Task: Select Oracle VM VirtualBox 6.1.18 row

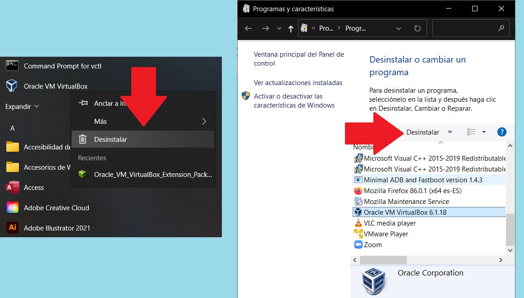Action: pyautogui.click(x=429, y=212)
